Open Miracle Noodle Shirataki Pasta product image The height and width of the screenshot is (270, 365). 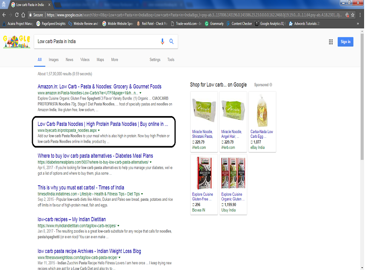point(204,110)
